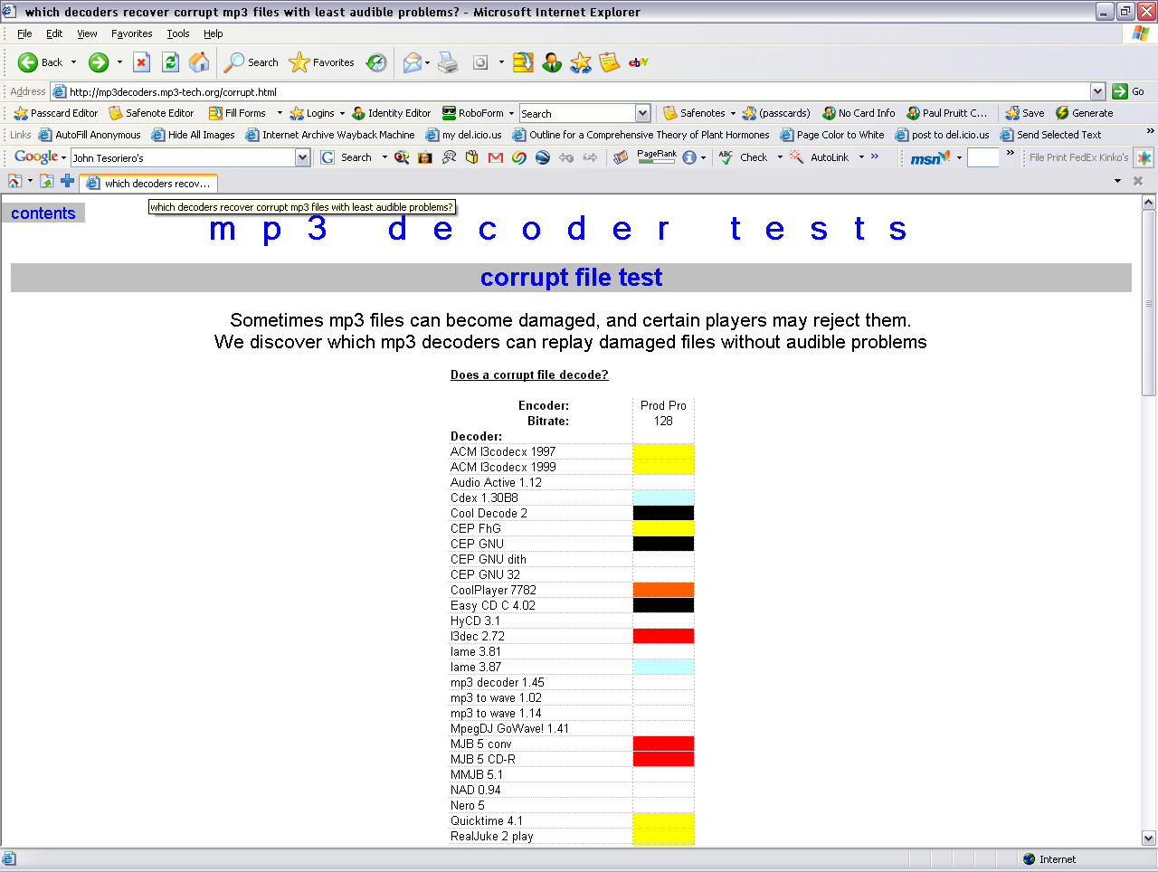The width and height of the screenshot is (1158, 872).
Task: Turn Page Color to White
Action: point(841,134)
